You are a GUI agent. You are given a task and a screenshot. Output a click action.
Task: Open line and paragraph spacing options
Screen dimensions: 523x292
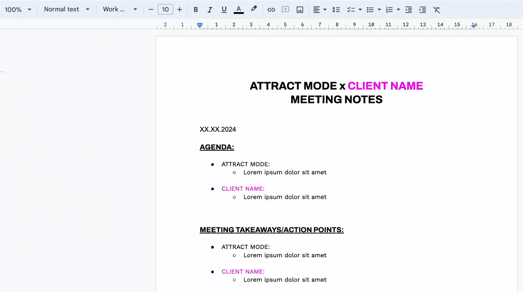pyautogui.click(x=336, y=10)
